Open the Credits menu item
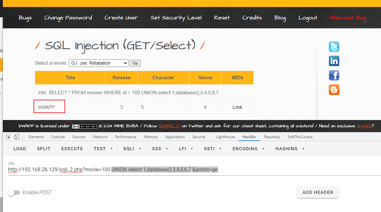This screenshot has height=212, width=381. tap(252, 18)
